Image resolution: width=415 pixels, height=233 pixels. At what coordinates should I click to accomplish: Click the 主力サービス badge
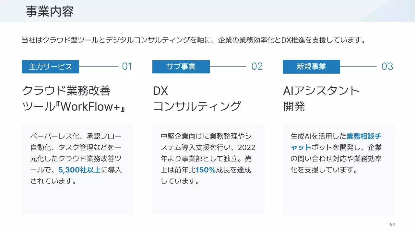pyautogui.click(x=50, y=67)
